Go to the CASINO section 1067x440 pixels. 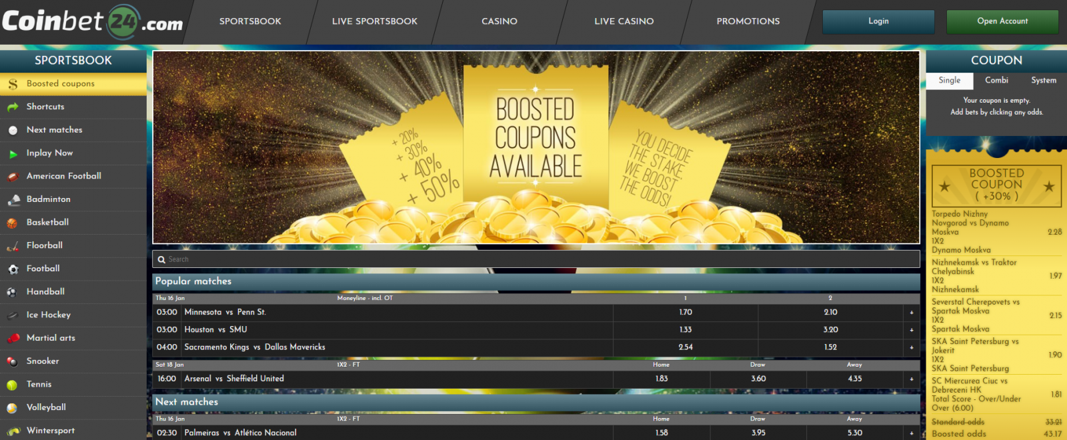pos(499,21)
